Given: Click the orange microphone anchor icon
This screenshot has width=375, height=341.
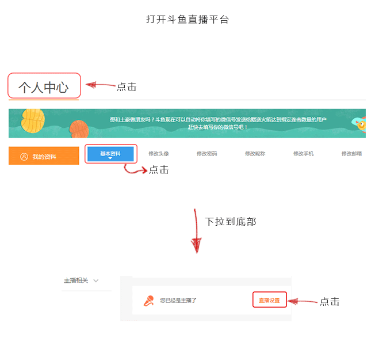Looking at the screenshot, I should (x=149, y=301).
